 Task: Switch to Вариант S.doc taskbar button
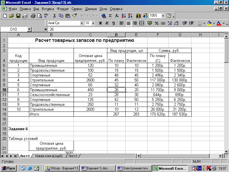(98, 168)
